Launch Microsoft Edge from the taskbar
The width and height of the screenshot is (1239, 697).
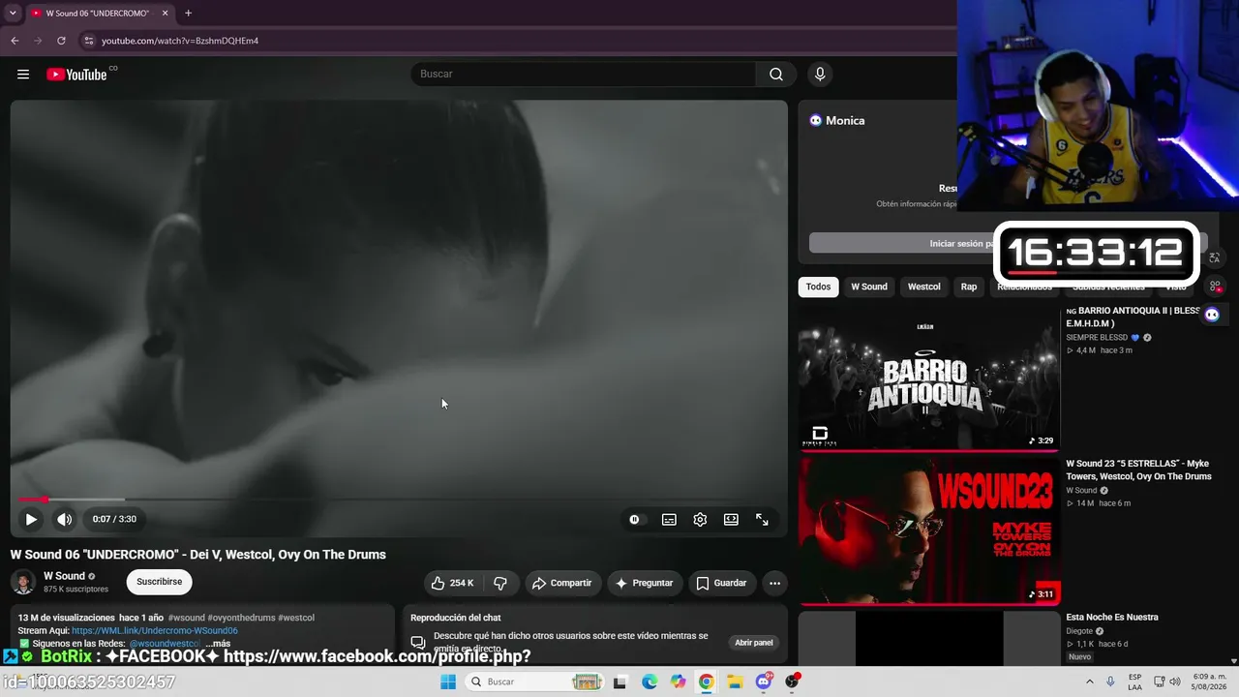click(650, 682)
